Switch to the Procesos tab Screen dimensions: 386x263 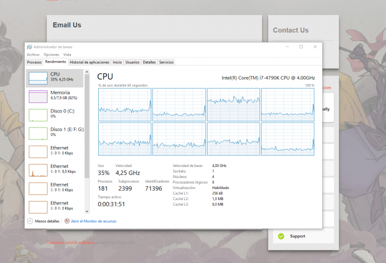(x=34, y=62)
